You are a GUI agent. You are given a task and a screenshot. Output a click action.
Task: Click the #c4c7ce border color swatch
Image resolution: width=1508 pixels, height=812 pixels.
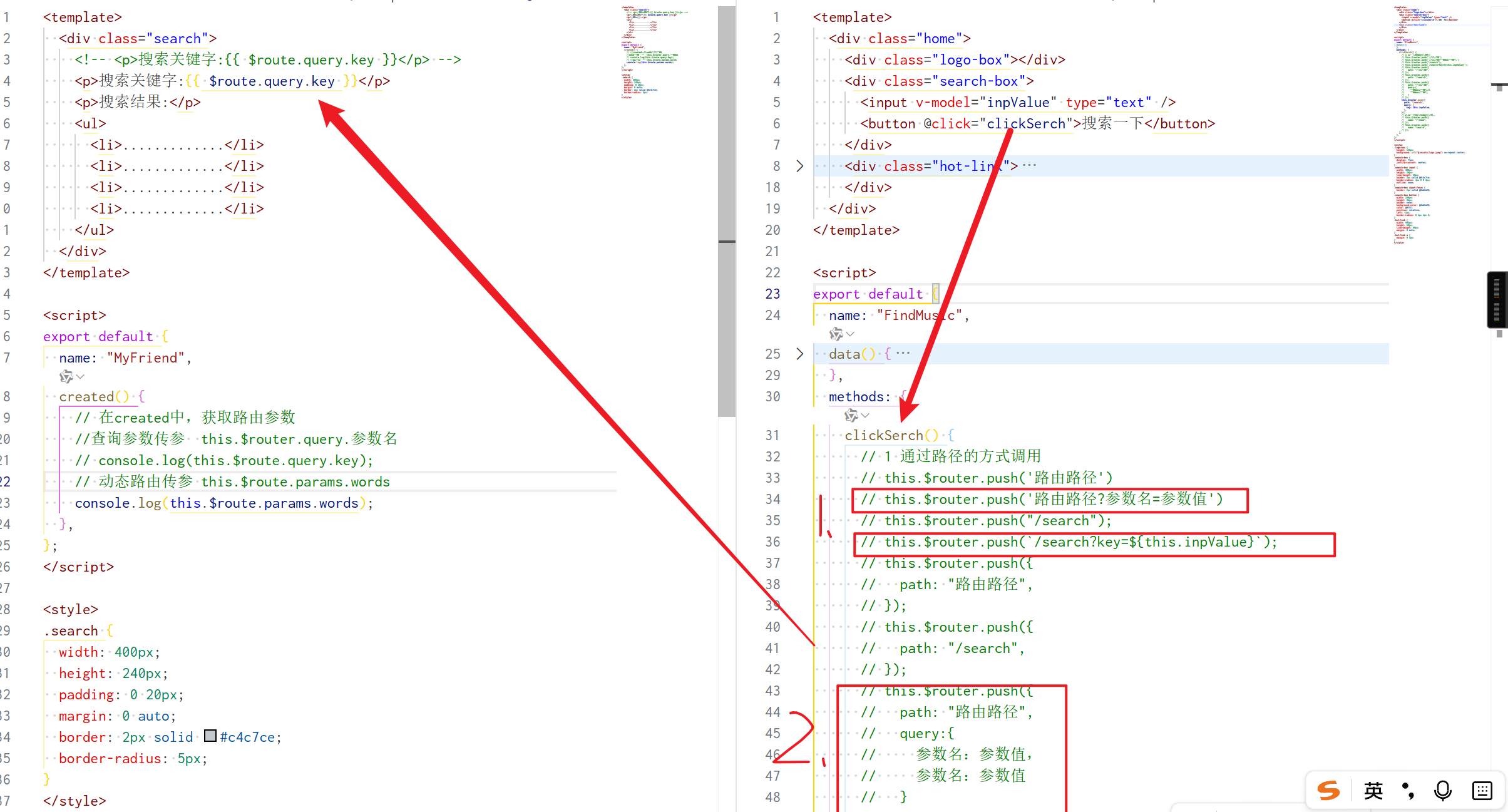210,736
